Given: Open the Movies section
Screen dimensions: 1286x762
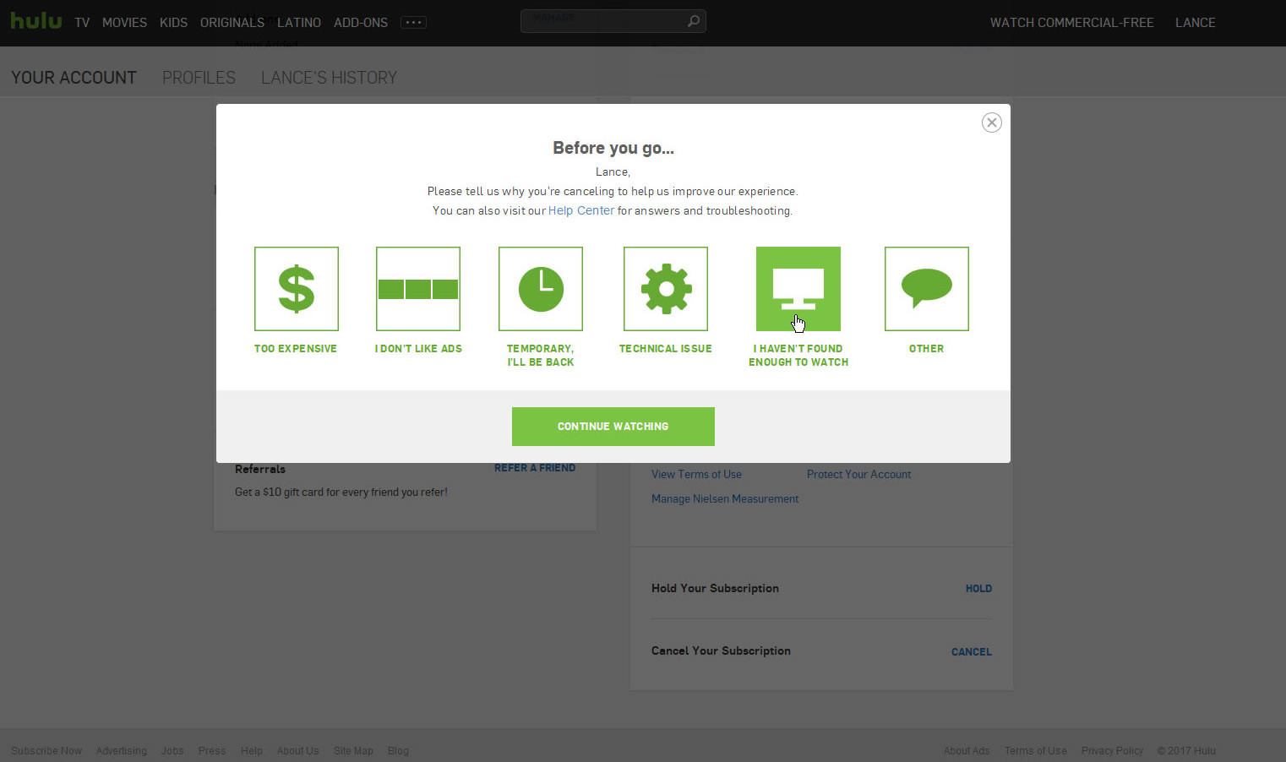Looking at the screenshot, I should click(x=124, y=23).
